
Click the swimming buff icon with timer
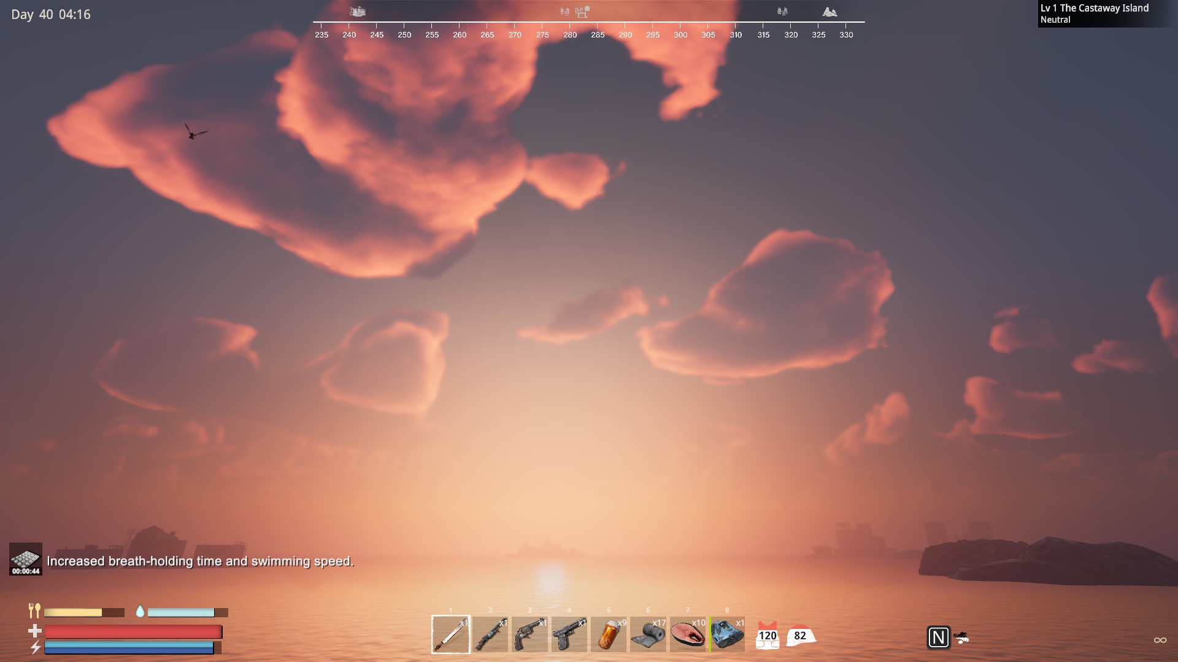coord(26,559)
